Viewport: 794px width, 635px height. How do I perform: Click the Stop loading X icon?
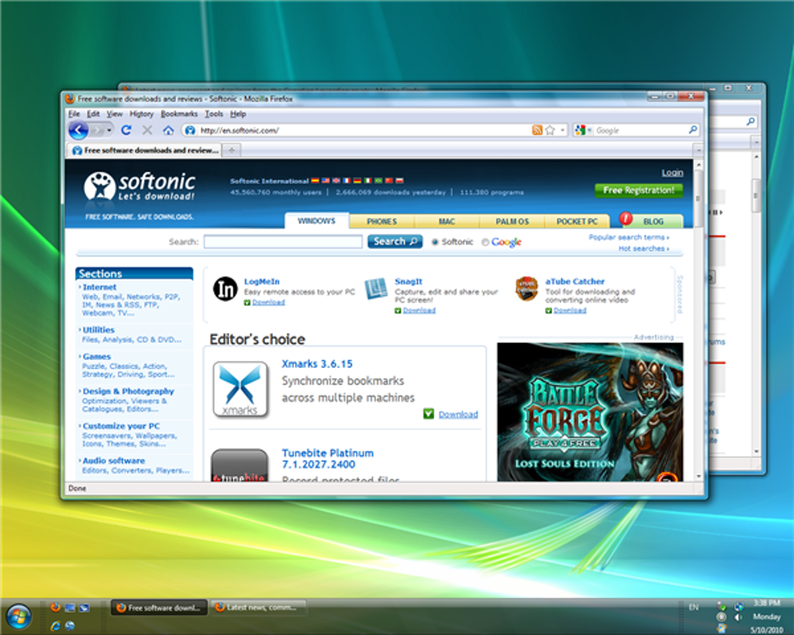pyautogui.click(x=147, y=130)
